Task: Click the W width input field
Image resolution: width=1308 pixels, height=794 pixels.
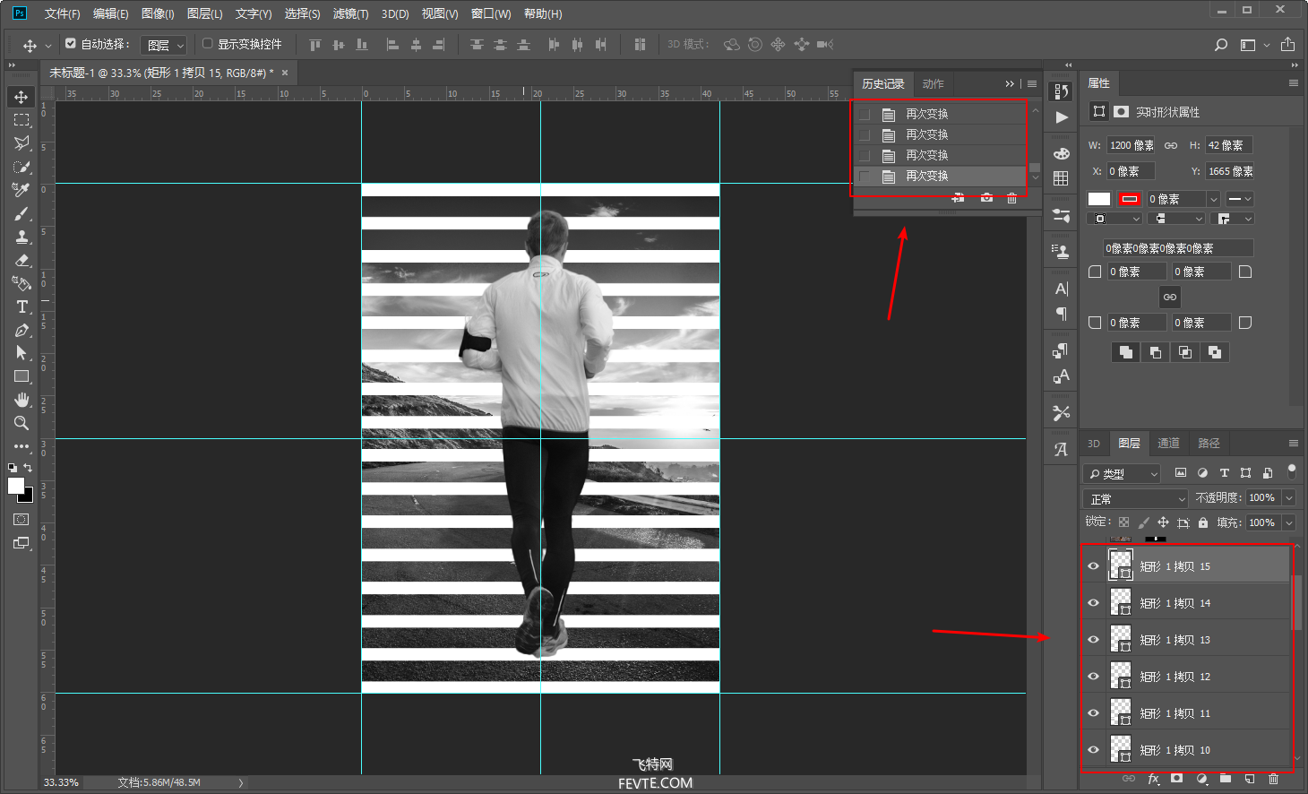Action: tap(1132, 145)
